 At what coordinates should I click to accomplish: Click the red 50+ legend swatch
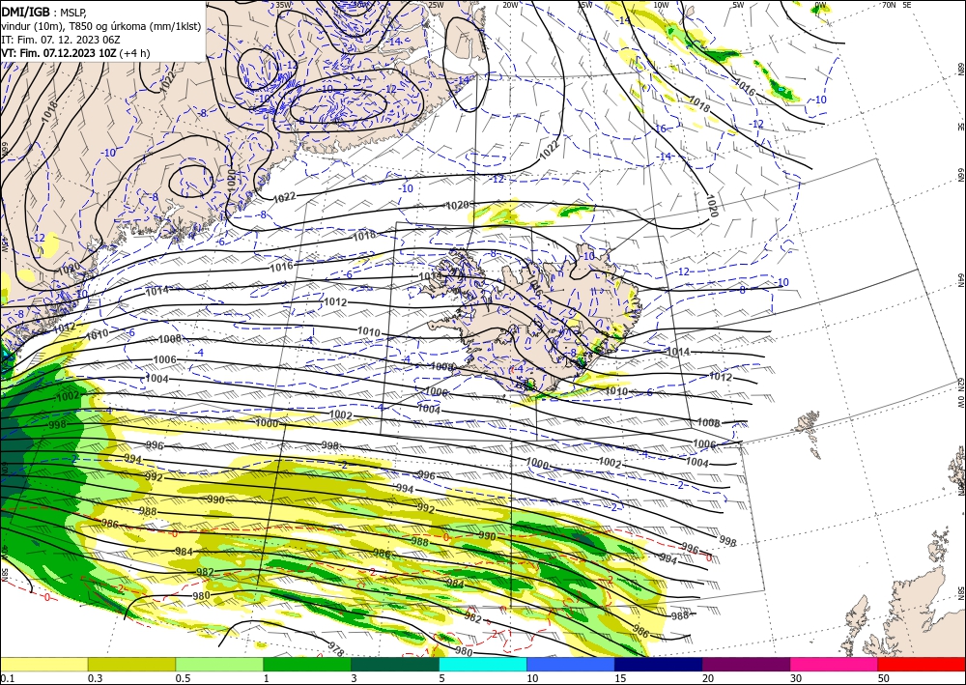(922, 664)
